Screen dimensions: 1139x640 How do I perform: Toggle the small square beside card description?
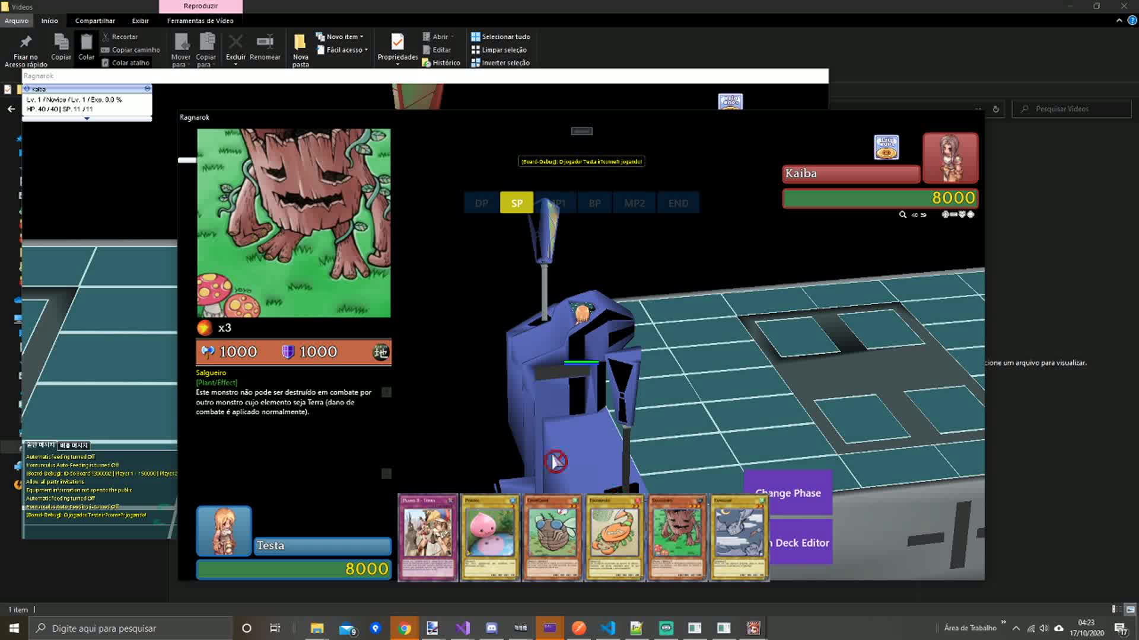[386, 392]
